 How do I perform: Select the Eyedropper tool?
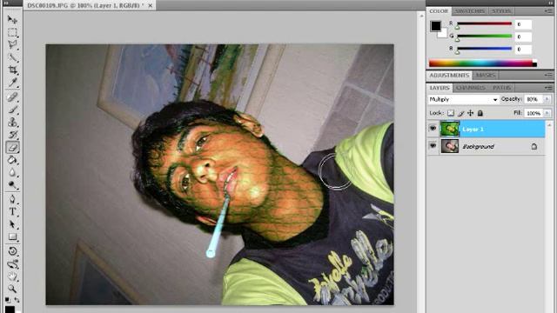12,83
